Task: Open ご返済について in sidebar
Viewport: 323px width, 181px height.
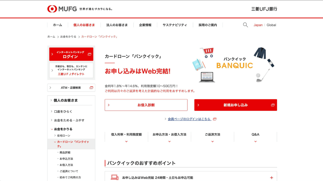Action: [69, 171]
